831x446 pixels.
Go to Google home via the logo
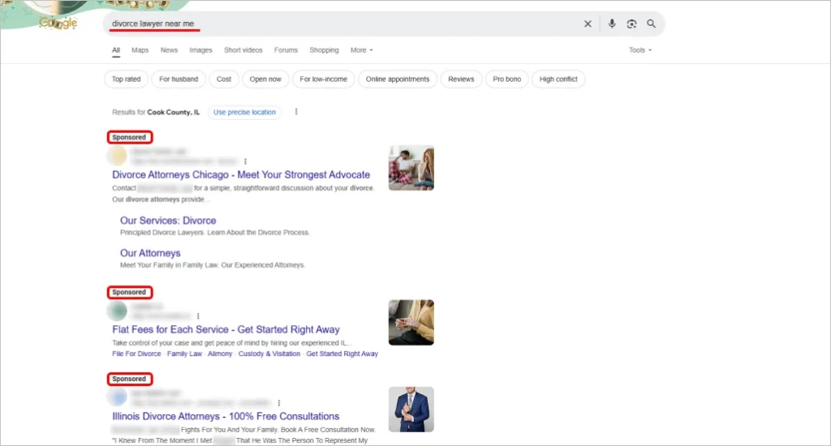click(58, 23)
